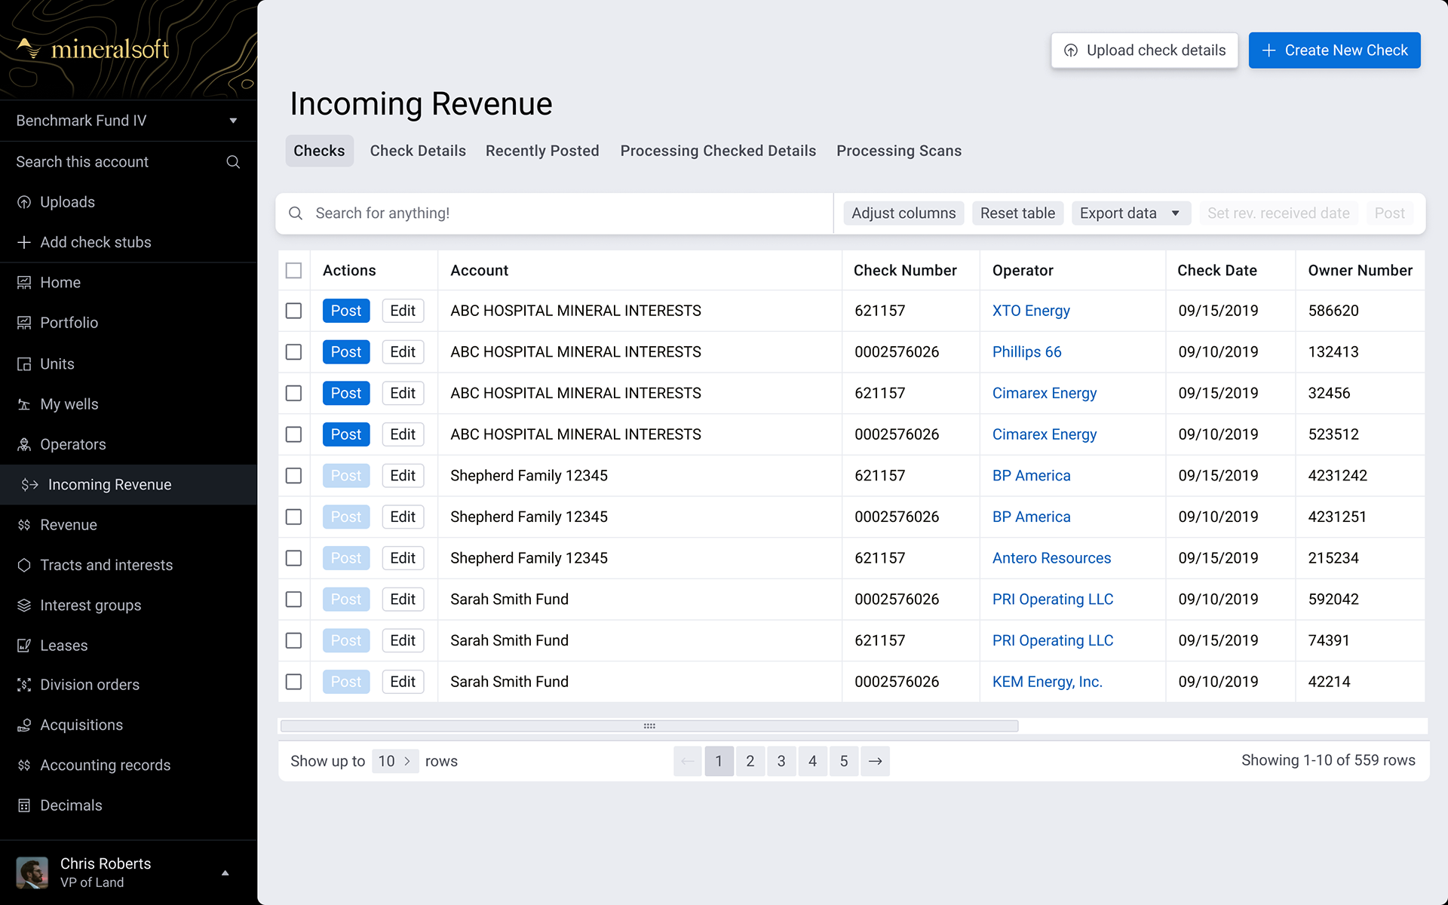The width and height of the screenshot is (1448, 905).
Task: Open Revenue in the sidebar
Action: (68, 525)
